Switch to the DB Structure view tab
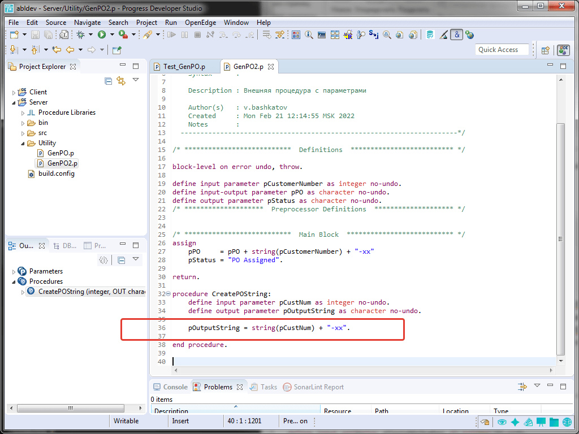 pyautogui.click(x=65, y=246)
